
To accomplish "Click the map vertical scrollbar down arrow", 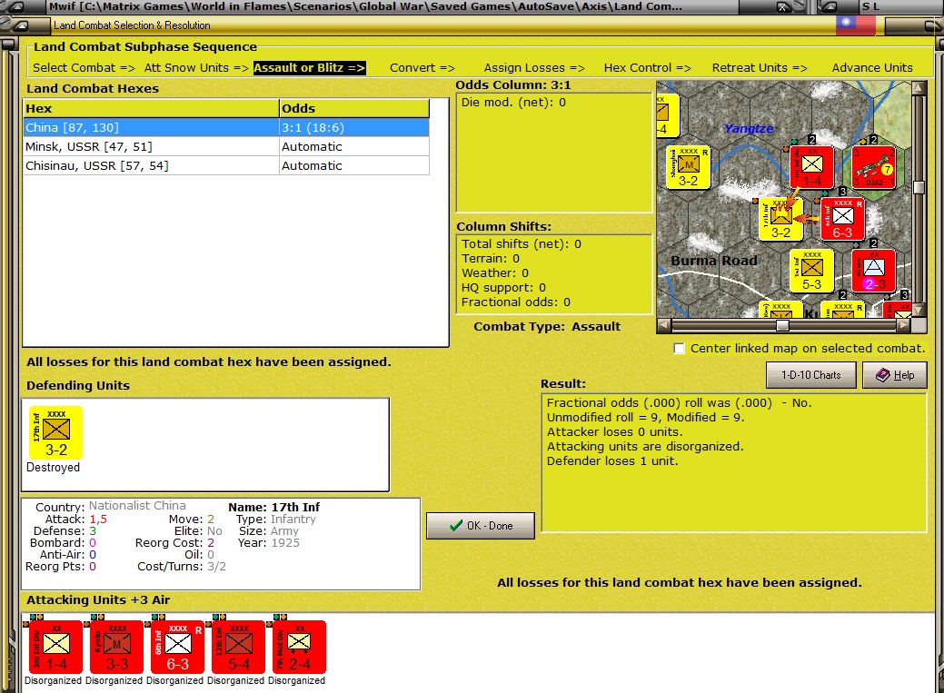I will (919, 310).
